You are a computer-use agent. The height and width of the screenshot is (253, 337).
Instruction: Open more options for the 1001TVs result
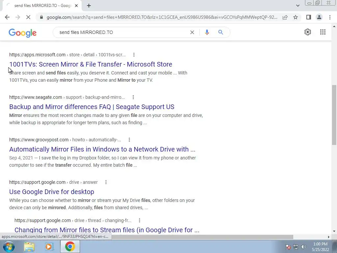click(x=134, y=55)
